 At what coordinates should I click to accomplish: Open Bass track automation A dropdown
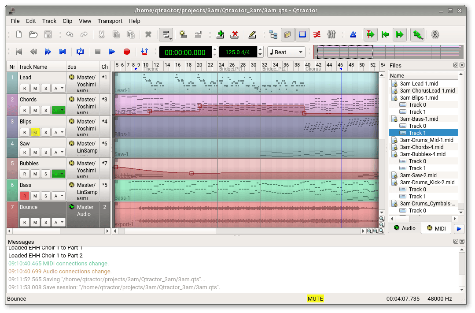click(x=59, y=196)
